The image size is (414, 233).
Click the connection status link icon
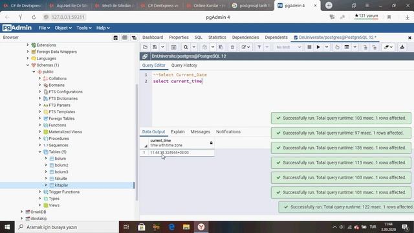pos(145,56)
